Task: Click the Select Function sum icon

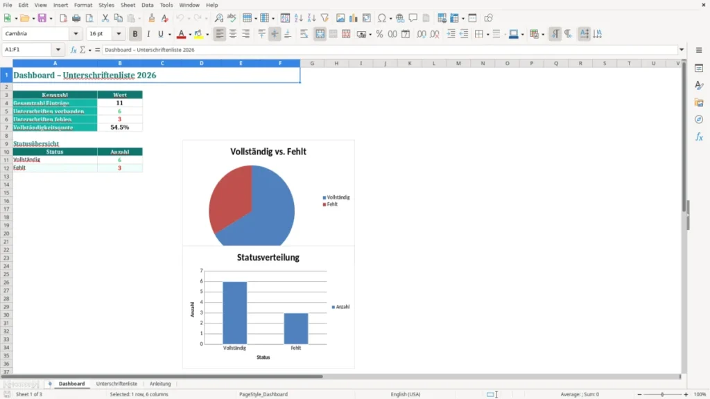Action: 83,50
